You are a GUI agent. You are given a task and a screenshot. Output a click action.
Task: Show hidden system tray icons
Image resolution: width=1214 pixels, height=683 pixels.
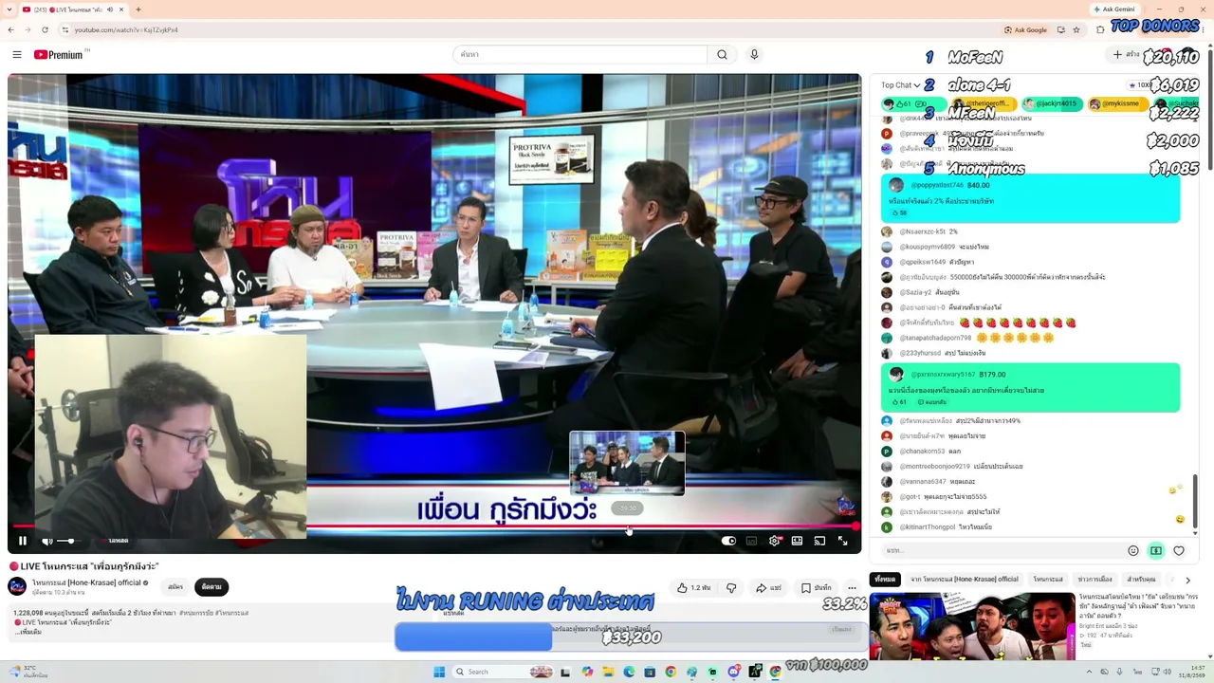point(1089,672)
